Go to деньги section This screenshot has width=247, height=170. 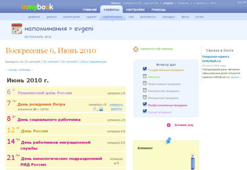click(52, 17)
